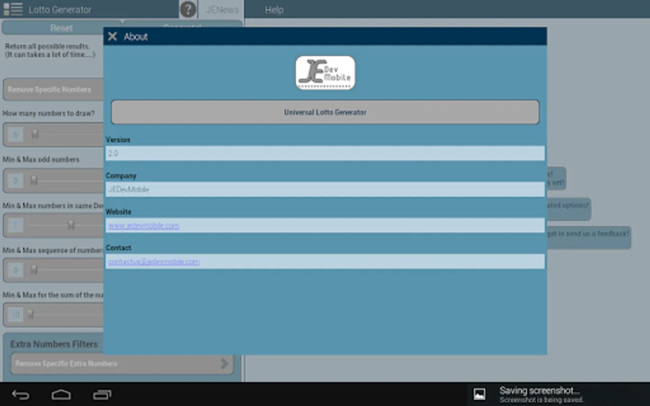The image size is (650, 406).
Task: Close the About dialog with the X icon
Action: [x=112, y=37]
